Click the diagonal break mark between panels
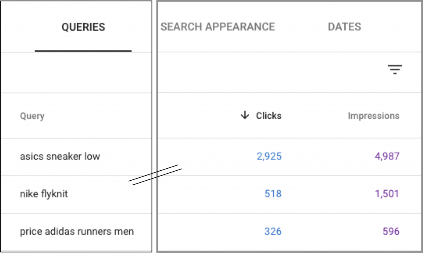Image resolution: width=423 pixels, height=253 pixels. (155, 175)
